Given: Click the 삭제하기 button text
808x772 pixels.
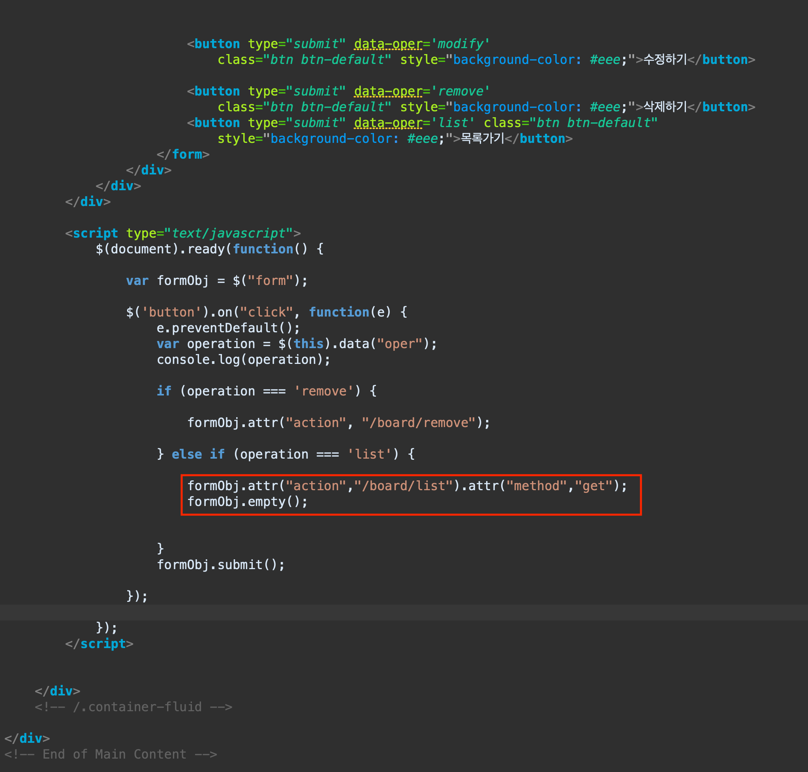Looking at the screenshot, I should coord(665,107).
